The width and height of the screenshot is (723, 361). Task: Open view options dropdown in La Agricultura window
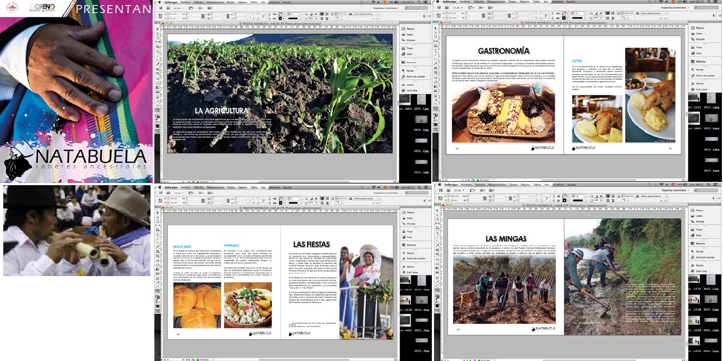[192, 8]
